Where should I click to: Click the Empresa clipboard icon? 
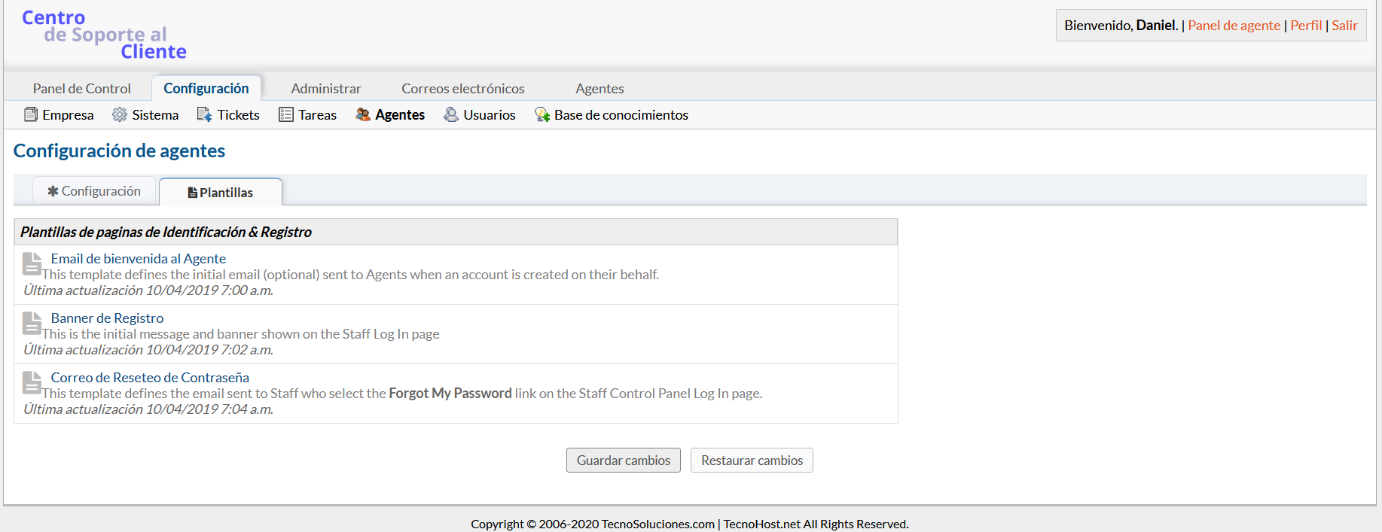tap(31, 114)
